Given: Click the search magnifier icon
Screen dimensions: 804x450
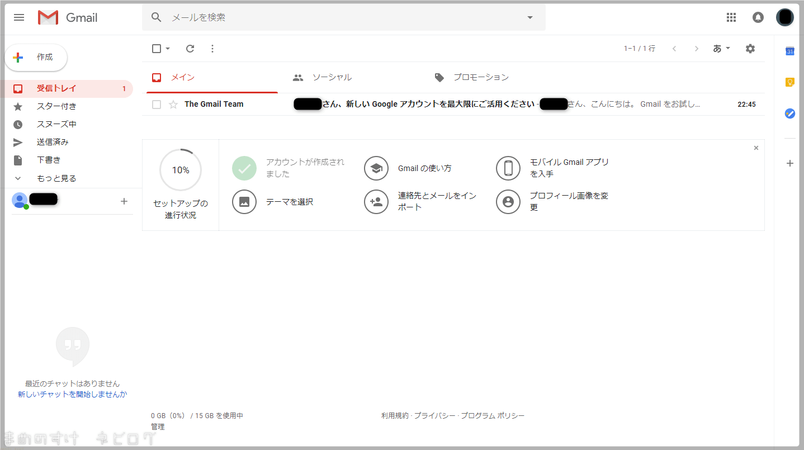Looking at the screenshot, I should tap(157, 17).
